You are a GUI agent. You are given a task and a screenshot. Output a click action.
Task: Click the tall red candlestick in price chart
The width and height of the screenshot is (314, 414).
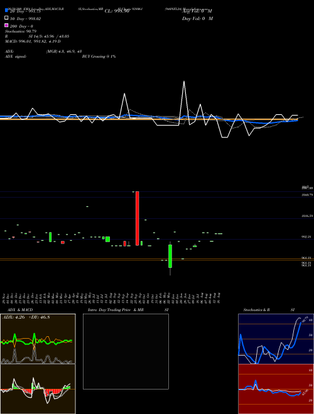(137, 218)
